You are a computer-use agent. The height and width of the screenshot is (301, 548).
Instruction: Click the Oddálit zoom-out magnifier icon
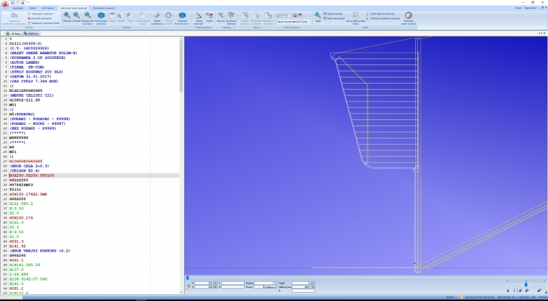click(x=77, y=15)
